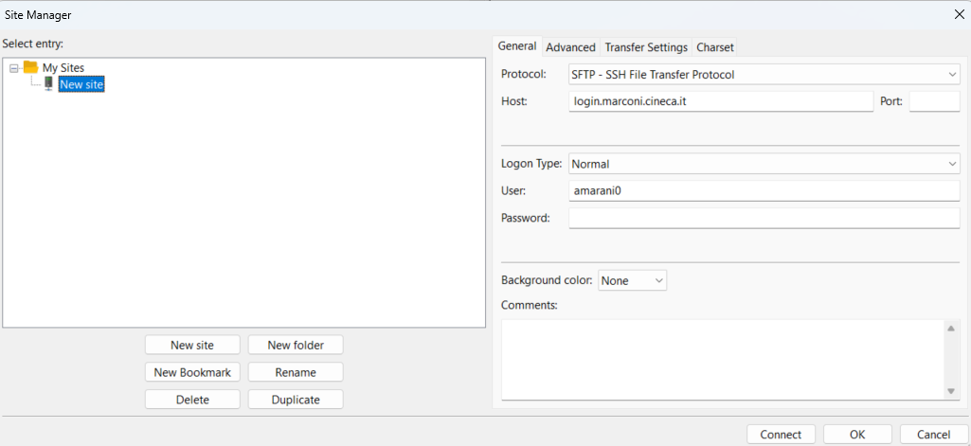This screenshot has width=971, height=446.
Task: Click the Site Manager title text
Action: coord(38,15)
